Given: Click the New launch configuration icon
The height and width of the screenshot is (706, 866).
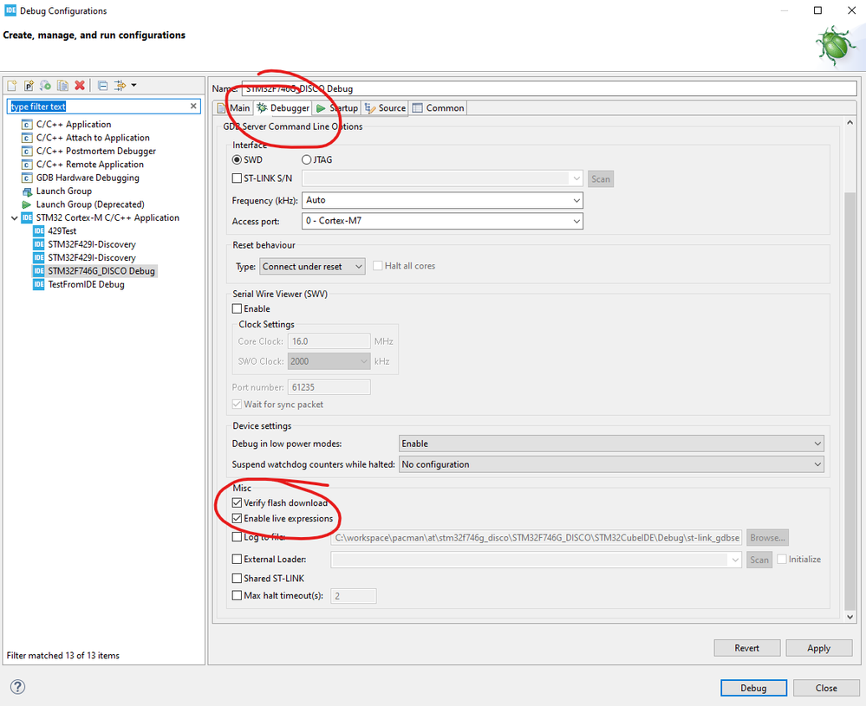Looking at the screenshot, I should click(x=11, y=86).
